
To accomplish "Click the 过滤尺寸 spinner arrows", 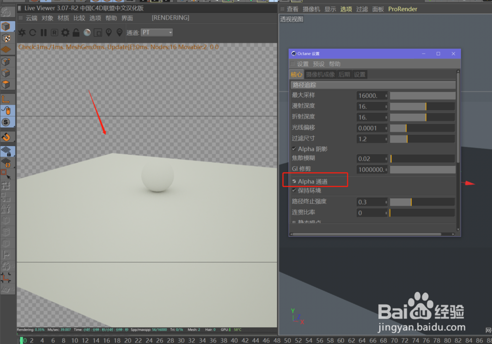I will pos(386,139).
